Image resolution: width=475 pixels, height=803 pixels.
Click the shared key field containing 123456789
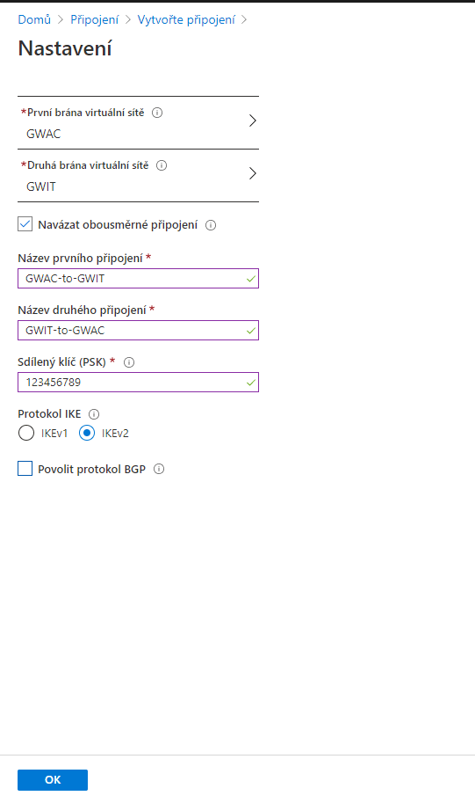point(138,383)
